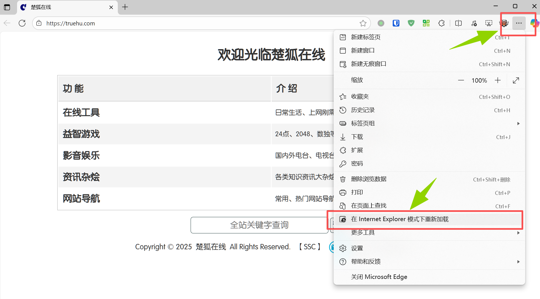540x299 pixels.
Task: Click the zoom out minus button
Action: (461, 80)
